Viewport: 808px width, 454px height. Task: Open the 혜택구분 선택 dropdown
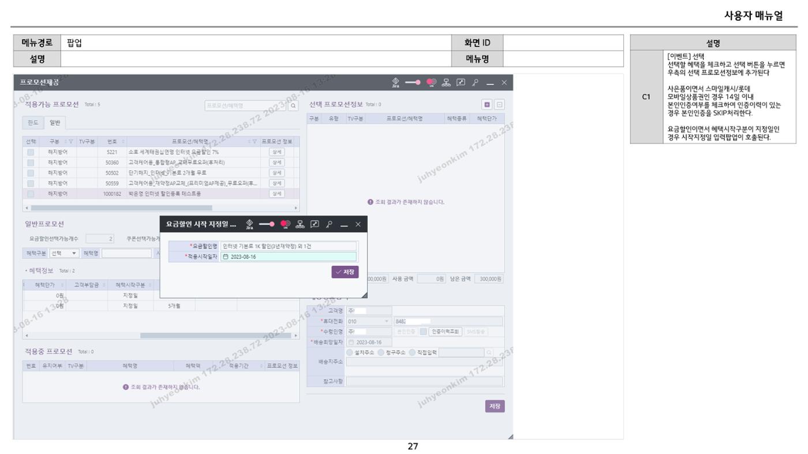[64, 253]
